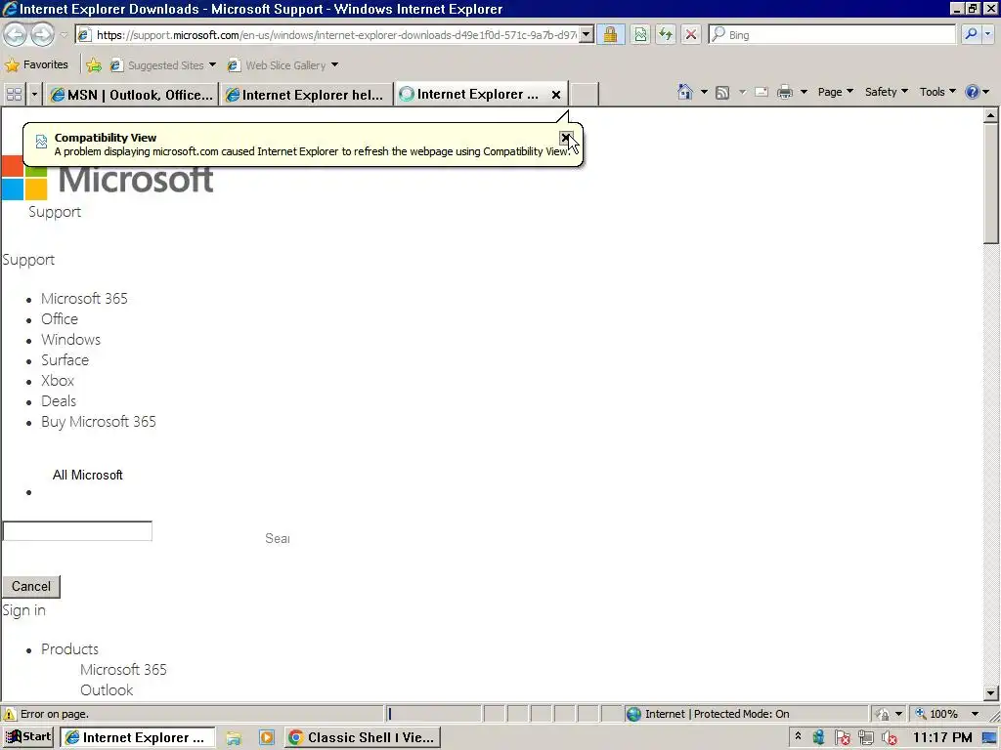Image resolution: width=1001 pixels, height=750 pixels.
Task: Click the search magnifier button
Action: click(971, 34)
